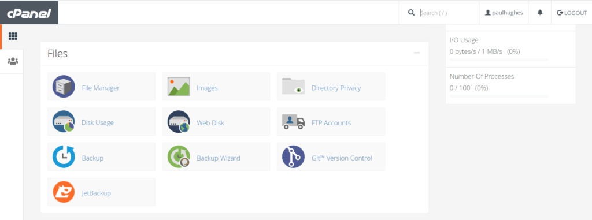Image resolution: width=592 pixels, height=220 pixels.
Task: Open the User Manager sidebar tab
Action: pos(13,61)
